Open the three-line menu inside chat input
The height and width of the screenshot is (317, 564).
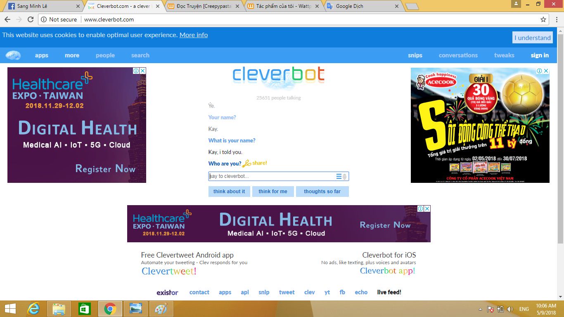339,177
